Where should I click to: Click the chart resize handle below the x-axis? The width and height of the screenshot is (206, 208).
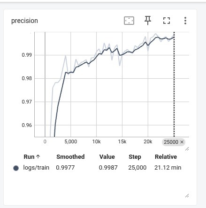click(187, 149)
